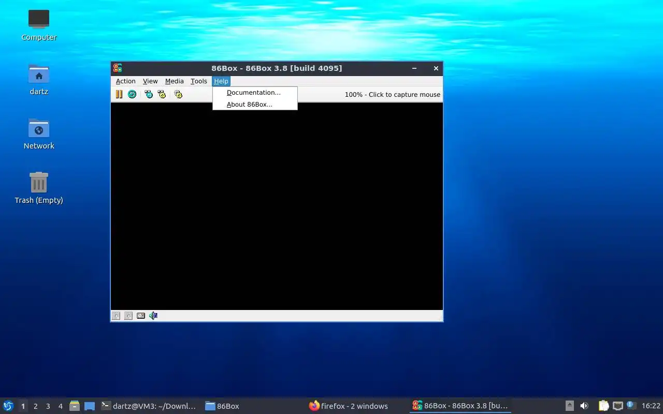The image size is (663, 414).
Task: Open the Computer desktop icon
Action: coord(39,25)
